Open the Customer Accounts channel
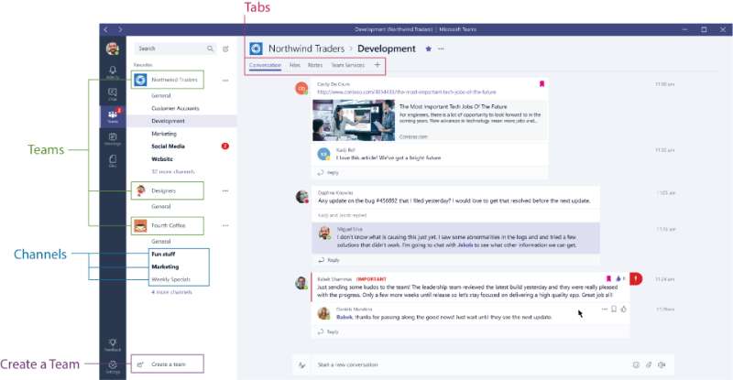 pos(175,108)
